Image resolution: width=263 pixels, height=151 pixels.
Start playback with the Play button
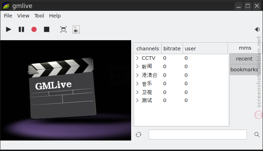(x=8, y=29)
